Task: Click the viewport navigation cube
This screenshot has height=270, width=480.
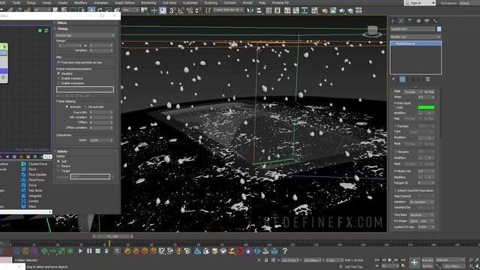Action: coord(372,31)
